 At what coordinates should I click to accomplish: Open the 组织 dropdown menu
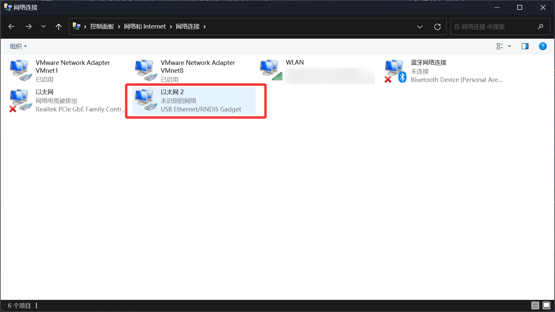pyautogui.click(x=18, y=46)
